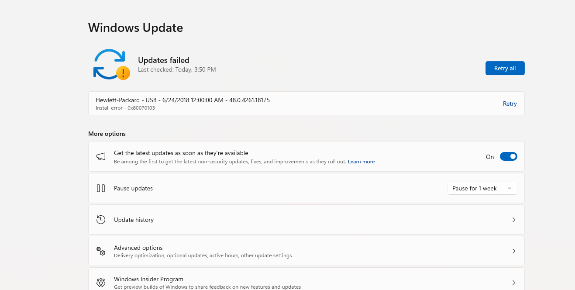Click the Advanced options gears icon
This screenshot has height=290, width=575.
[x=101, y=251]
